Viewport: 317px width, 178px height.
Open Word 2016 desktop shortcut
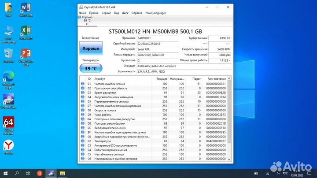[x=26, y=10]
